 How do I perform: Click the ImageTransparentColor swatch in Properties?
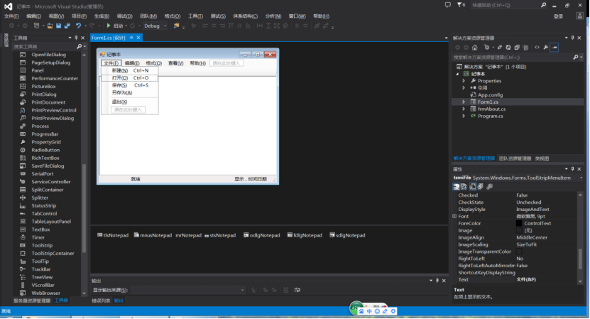pyautogui.click(x=519, y=252)
